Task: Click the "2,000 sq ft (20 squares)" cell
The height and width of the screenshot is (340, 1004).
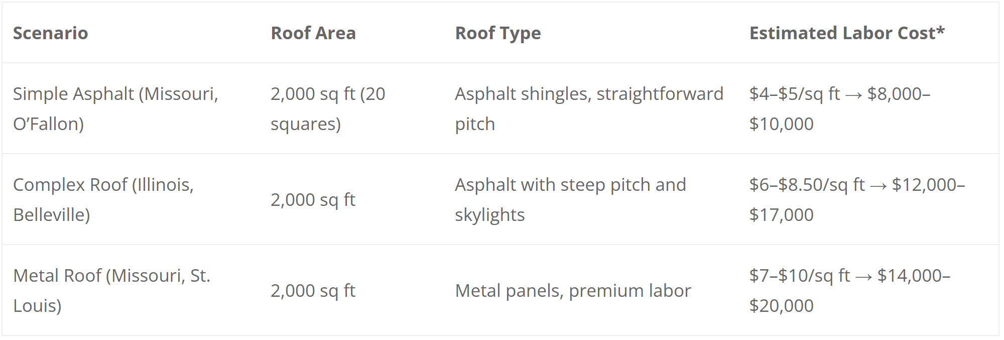Action: (327, 108)
